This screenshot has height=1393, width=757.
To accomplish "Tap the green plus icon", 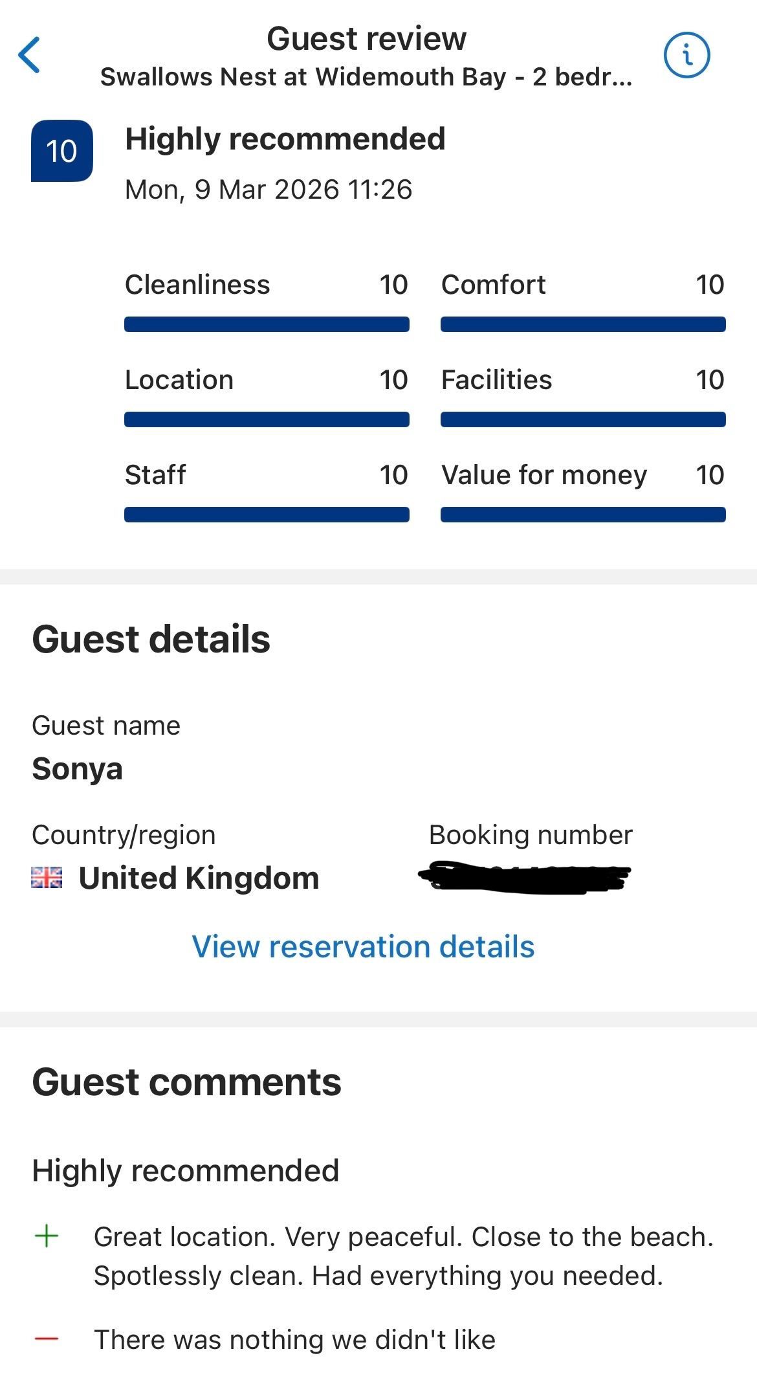I will 47,1236.
